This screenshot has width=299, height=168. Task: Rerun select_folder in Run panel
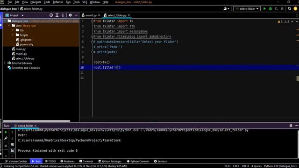tap(6, 132)
